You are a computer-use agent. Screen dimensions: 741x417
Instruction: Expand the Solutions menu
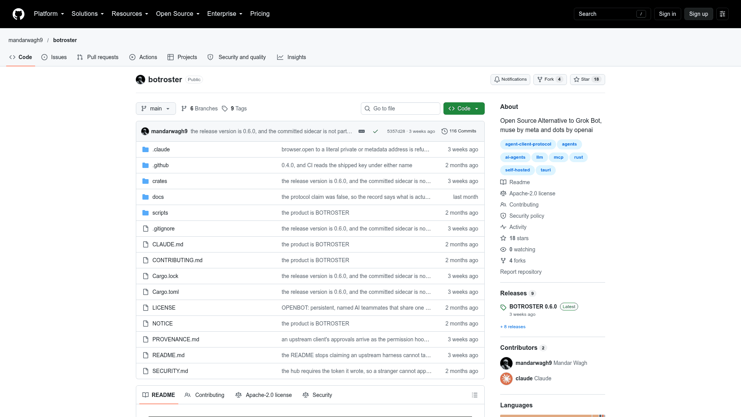[88, 14]
